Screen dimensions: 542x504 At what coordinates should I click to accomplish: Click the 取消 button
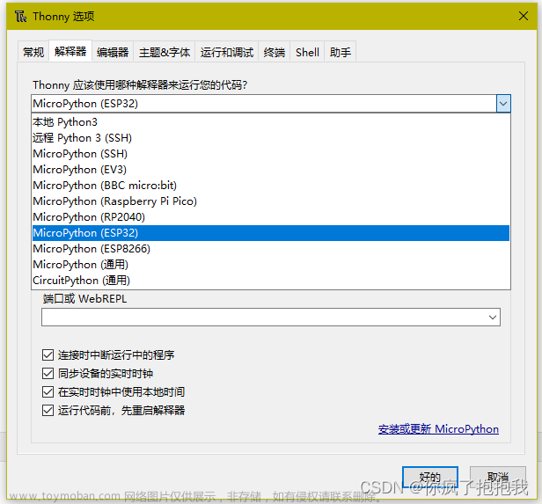pyautogui.click(x=498, y=477)
